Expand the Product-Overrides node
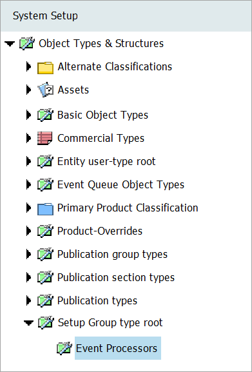This screenshot has width=252, height=372. point(28,231)
